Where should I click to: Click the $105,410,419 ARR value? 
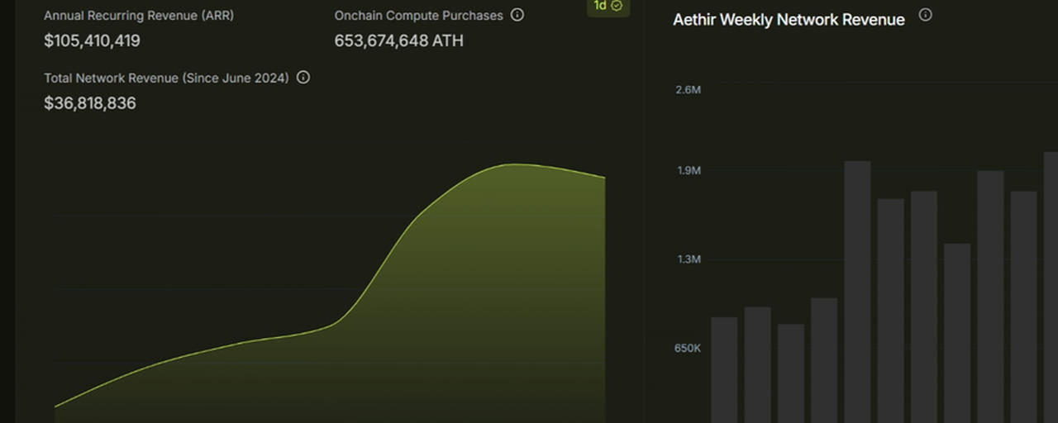click(92, 40)
